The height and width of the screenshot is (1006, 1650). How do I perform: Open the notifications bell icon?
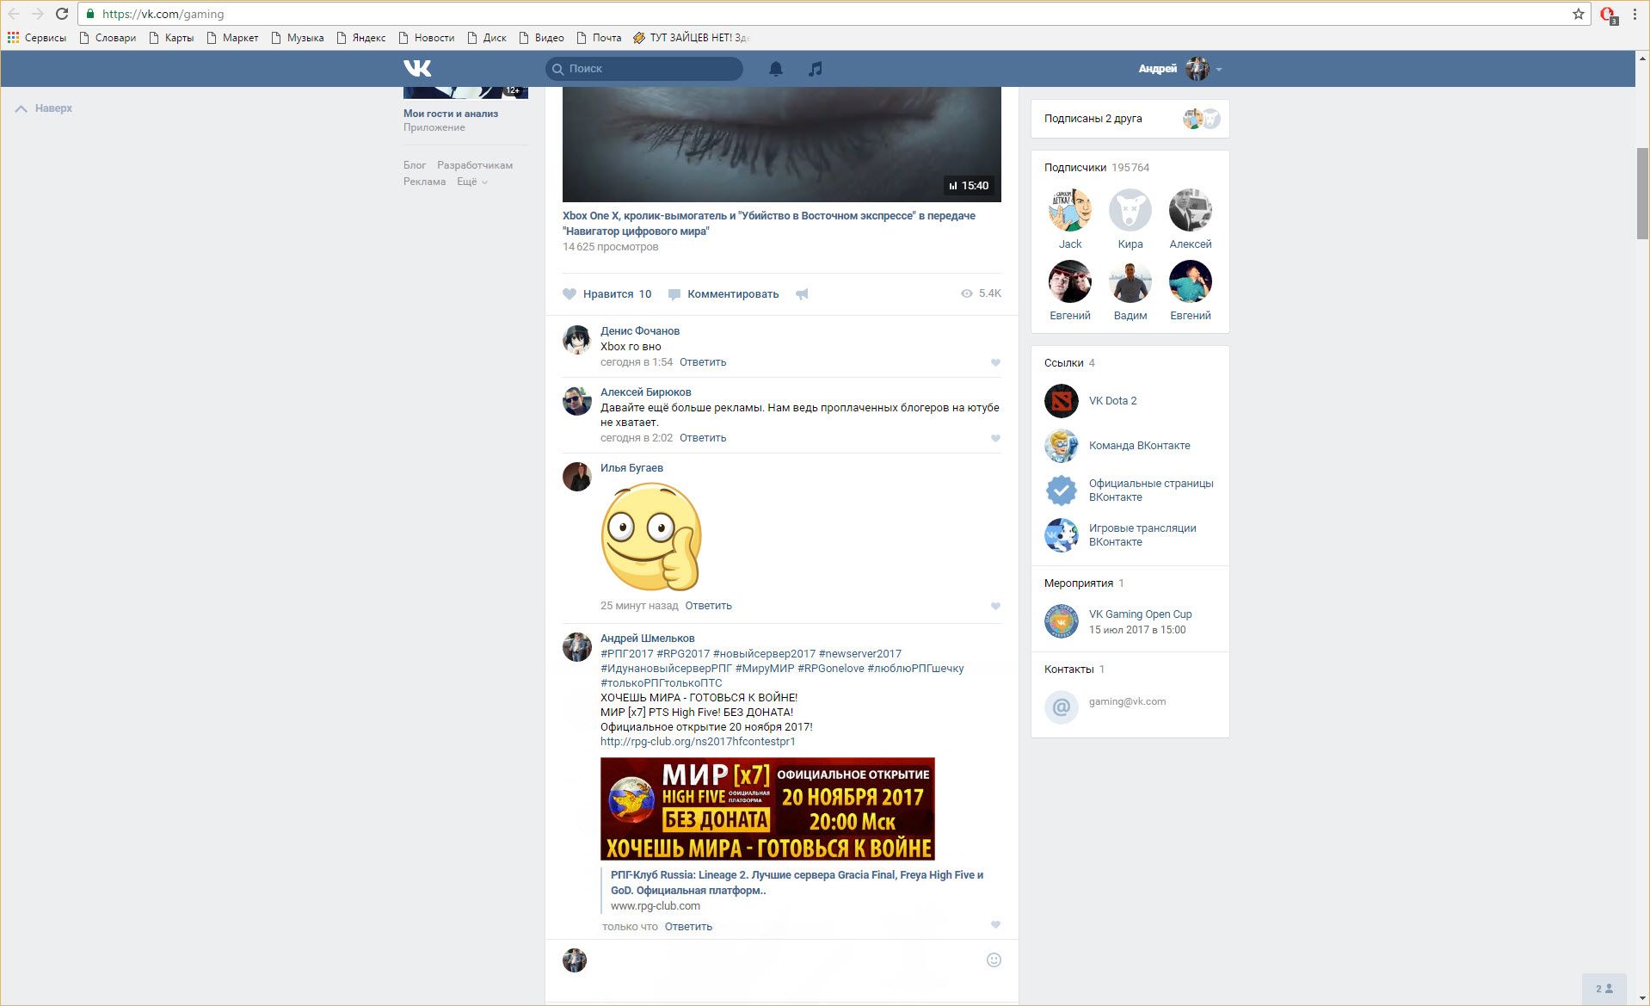coord(775,69)
